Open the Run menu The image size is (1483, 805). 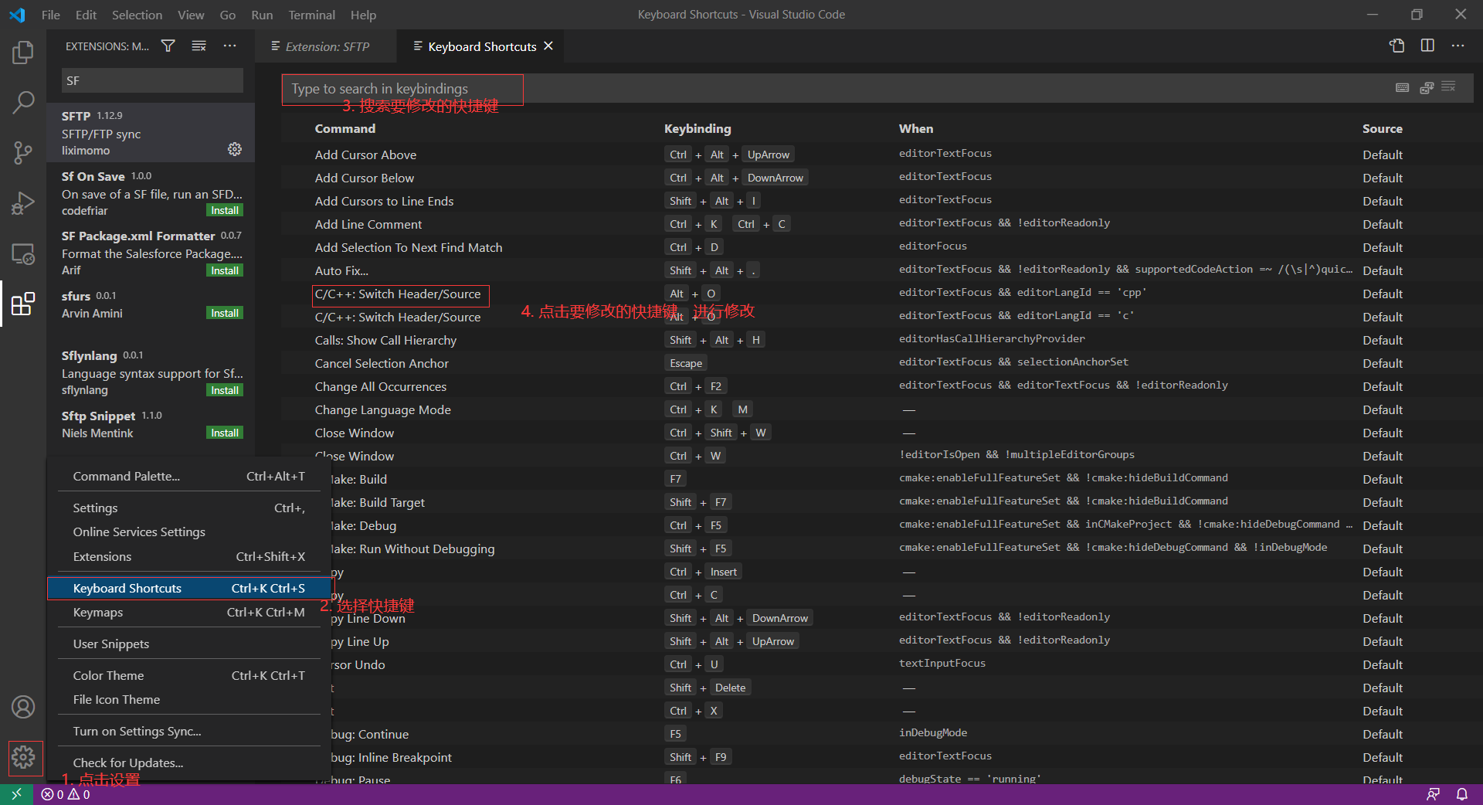click(x=262, y=15)
